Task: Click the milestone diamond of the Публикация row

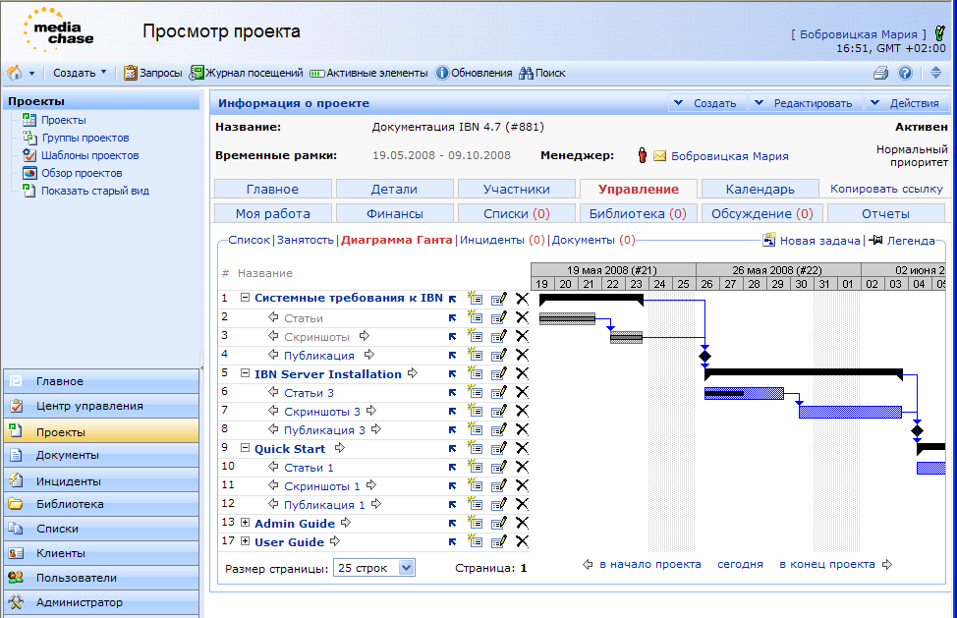Action: [704, 356]
